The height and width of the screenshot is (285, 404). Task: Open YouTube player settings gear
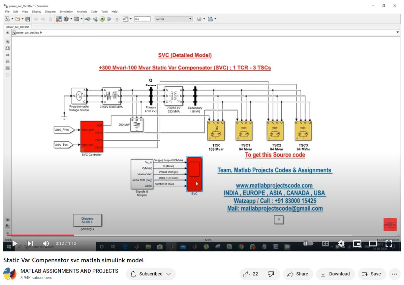[341, 243]
